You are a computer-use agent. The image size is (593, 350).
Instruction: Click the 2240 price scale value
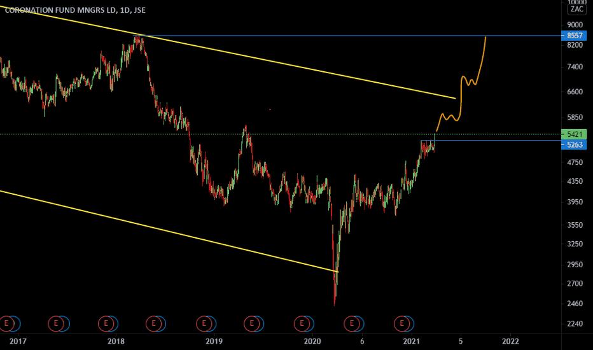pyautogui.click(x=575, y=323)
